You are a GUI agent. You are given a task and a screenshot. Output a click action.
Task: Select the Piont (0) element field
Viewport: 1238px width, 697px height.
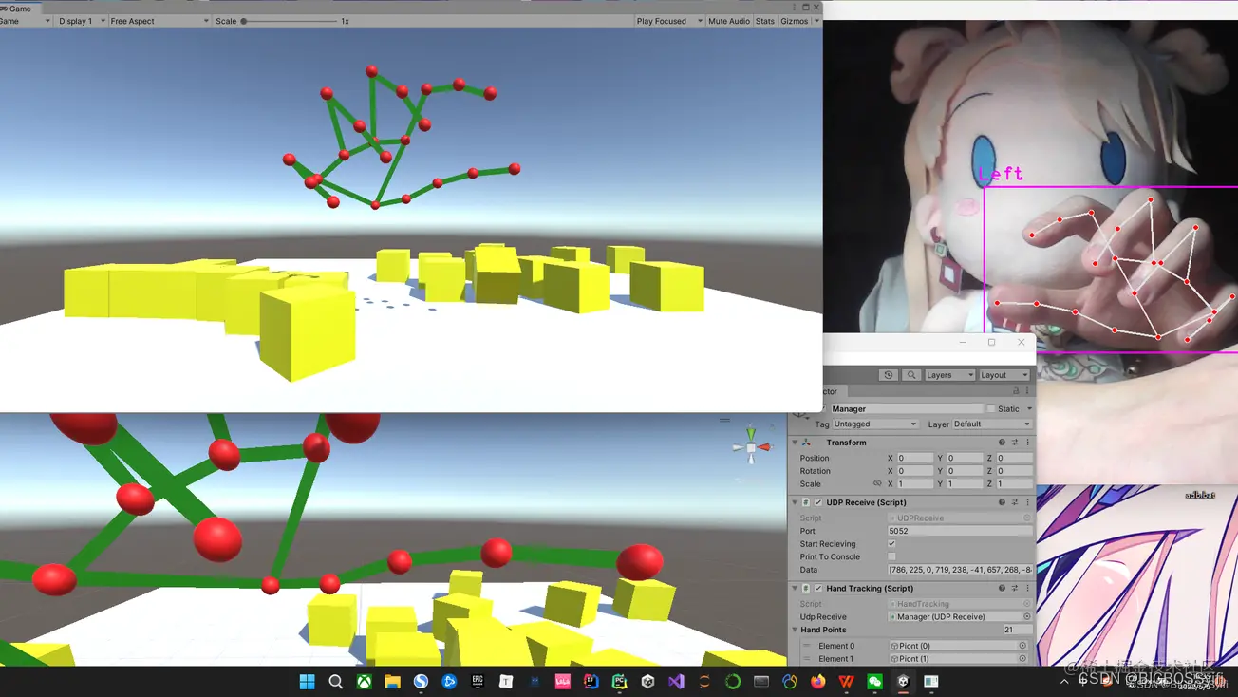(x=959, y=646)
